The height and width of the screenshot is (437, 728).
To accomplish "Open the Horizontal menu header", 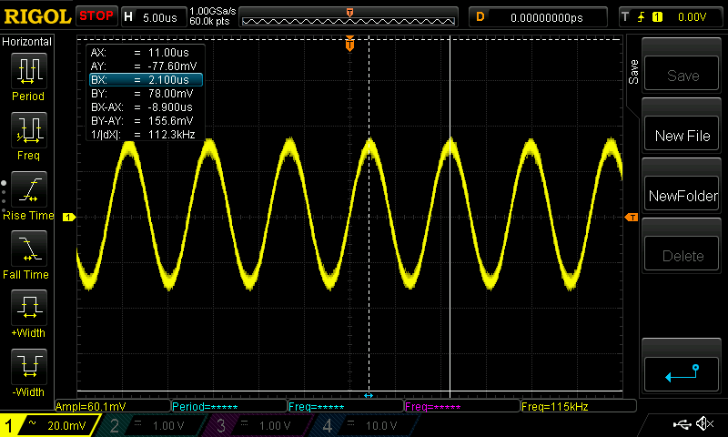I will (27, 42).
